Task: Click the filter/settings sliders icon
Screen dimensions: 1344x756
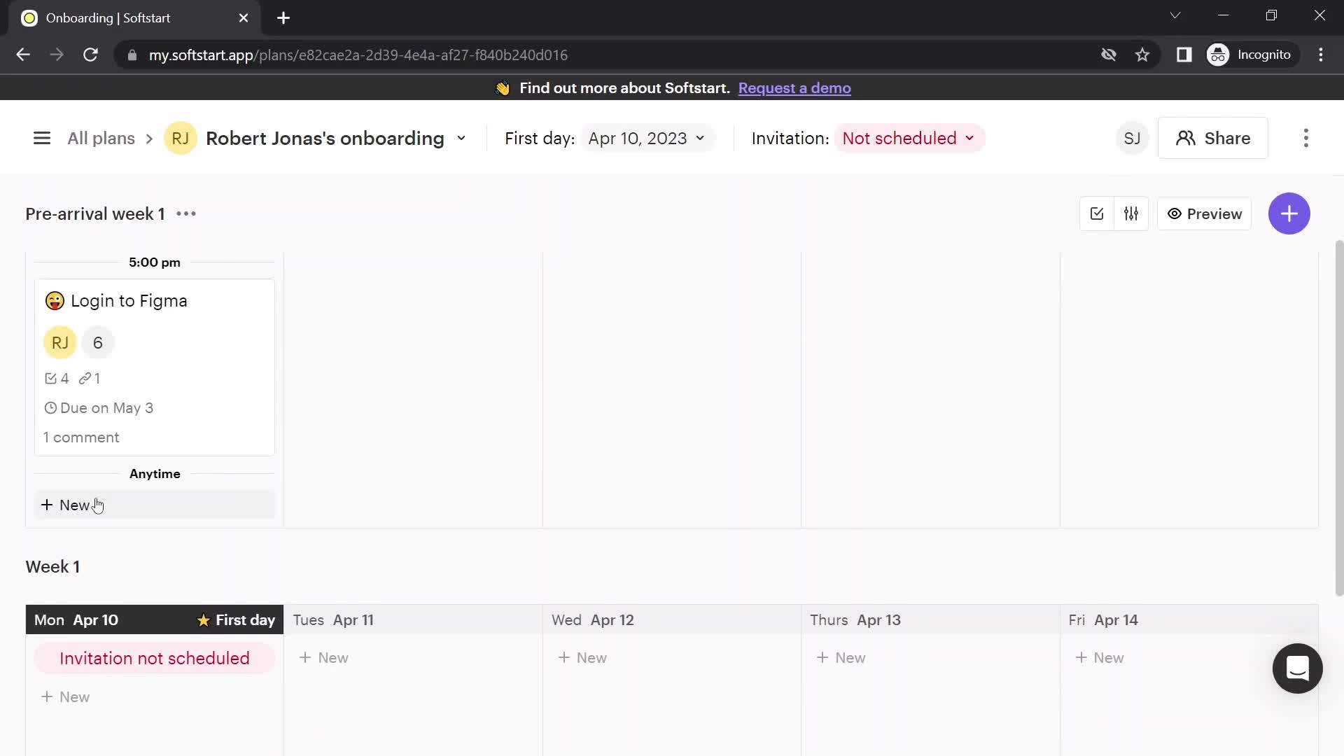Action: pyautogui.click(x=1130, y=213)
